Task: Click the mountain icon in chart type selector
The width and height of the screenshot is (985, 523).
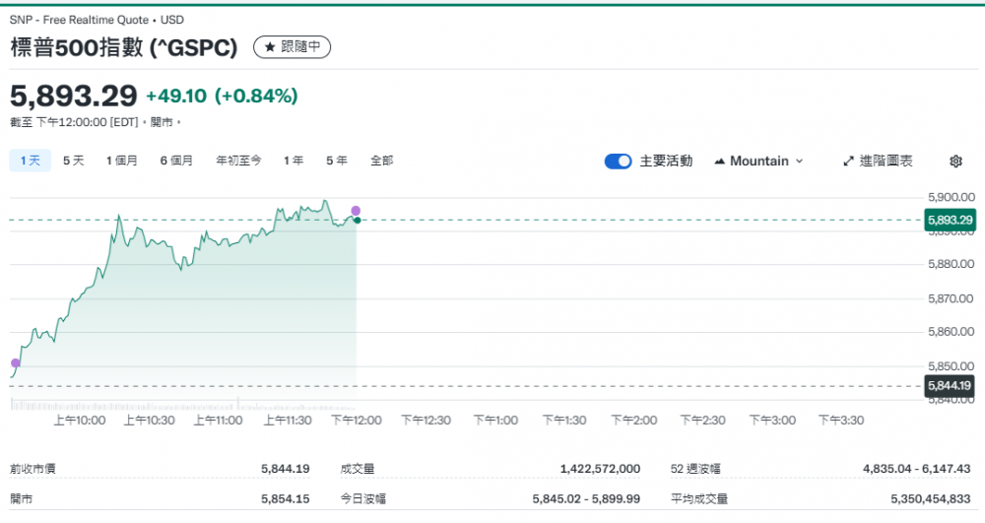Action: pos(719,162)
